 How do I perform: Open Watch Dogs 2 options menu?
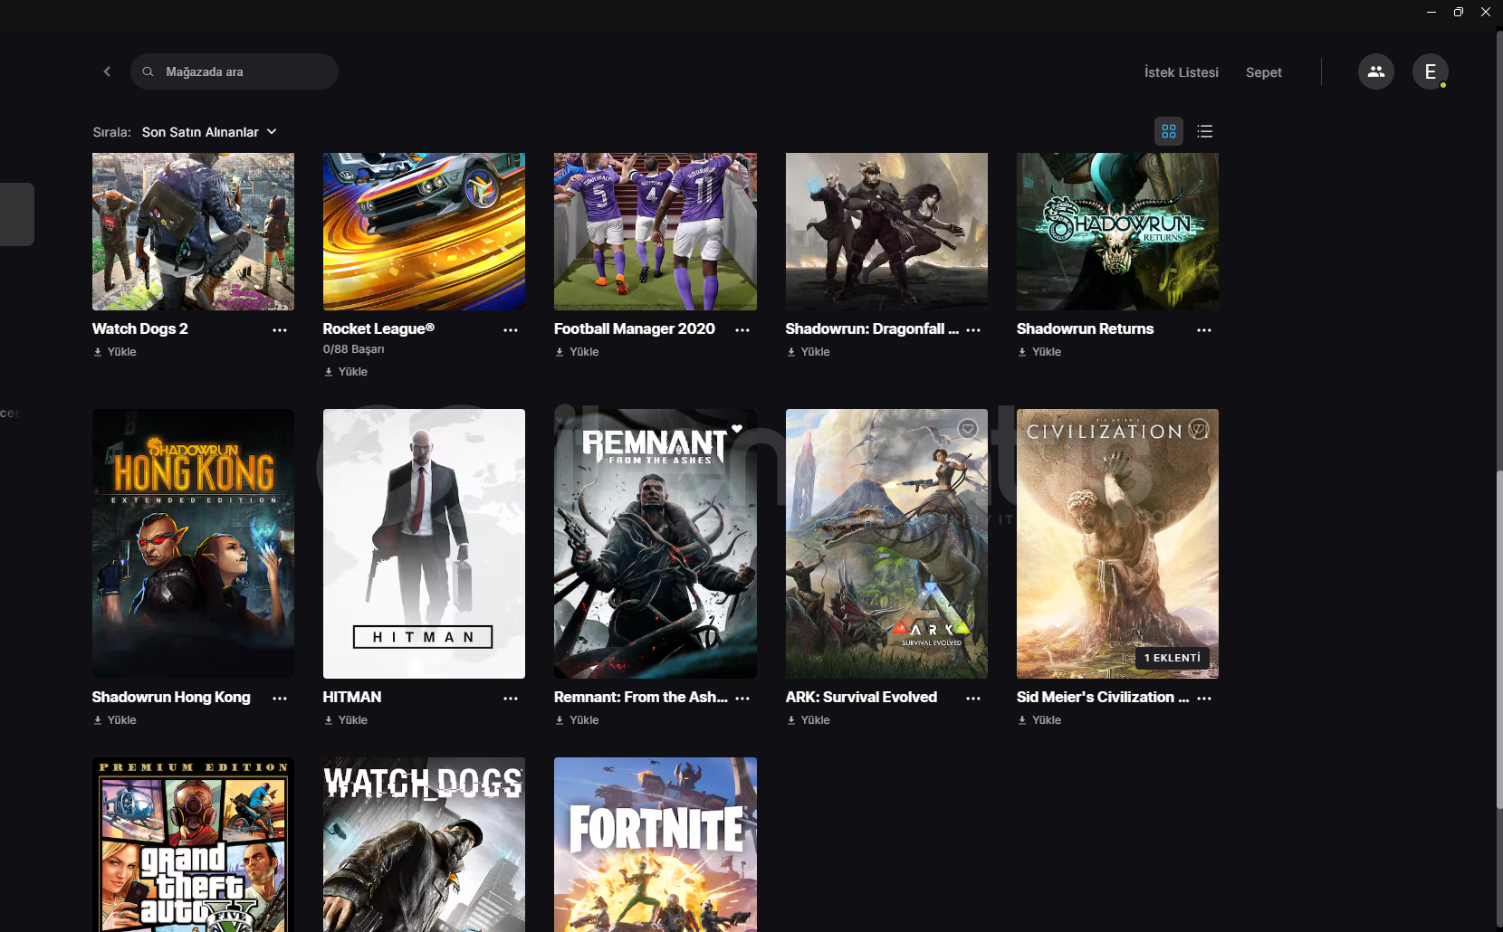click(x=280, y=330)
